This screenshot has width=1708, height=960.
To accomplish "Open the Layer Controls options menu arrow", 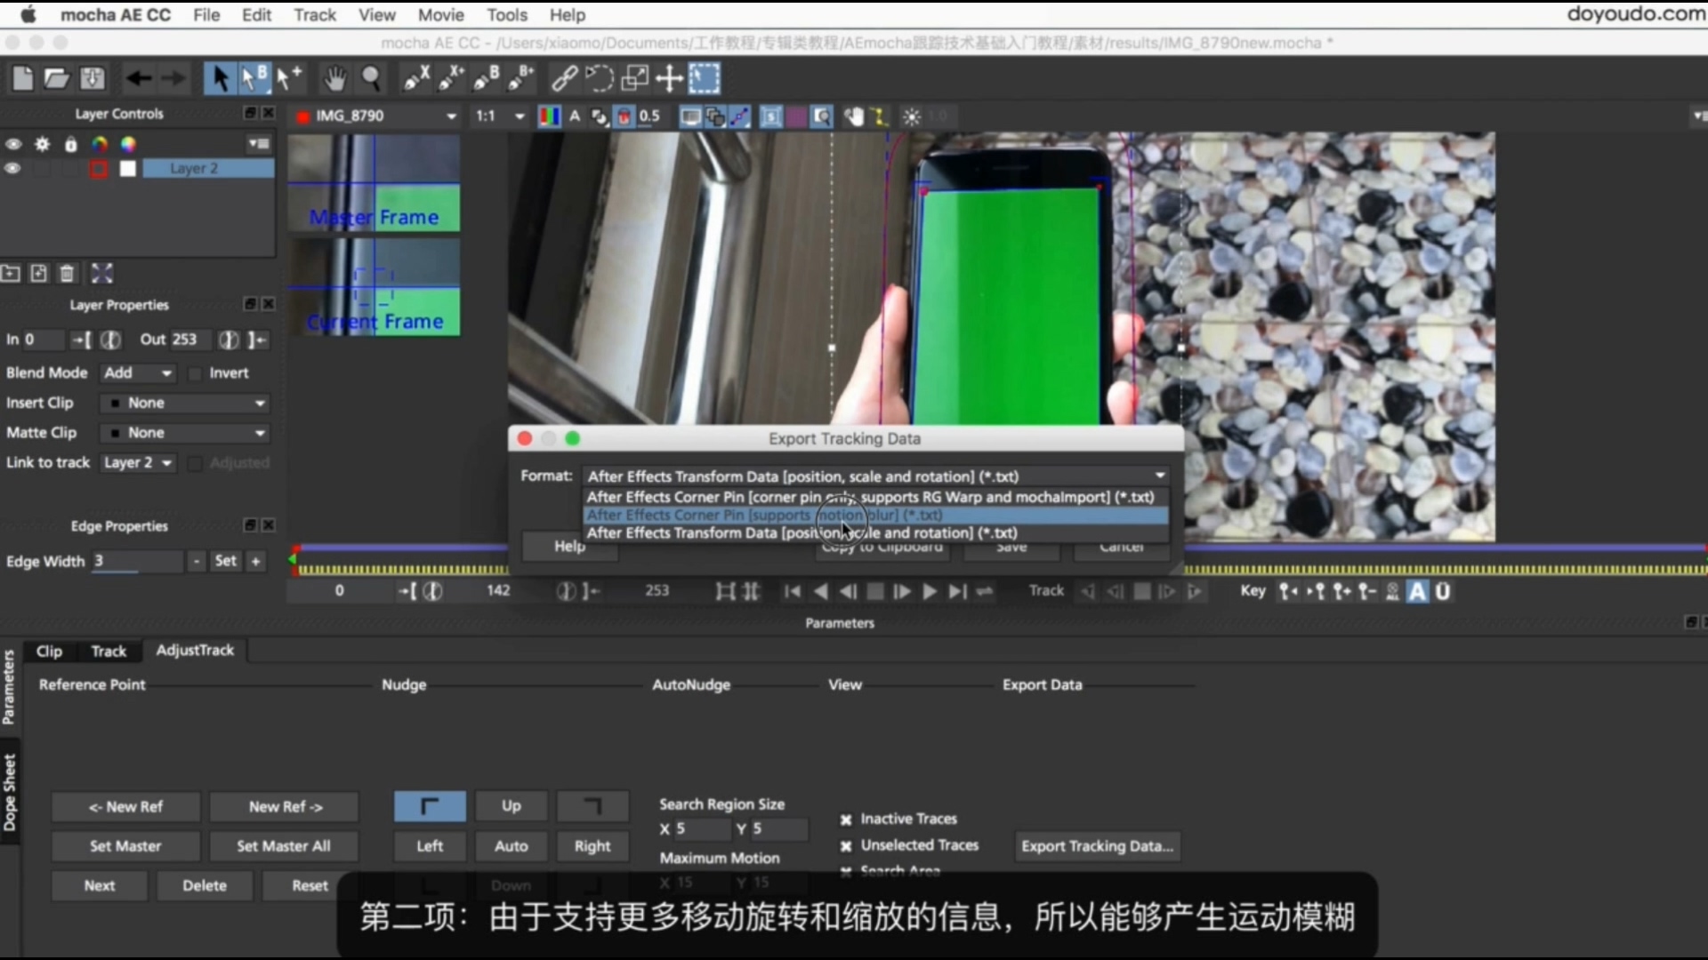I will [x=259, y=143].
